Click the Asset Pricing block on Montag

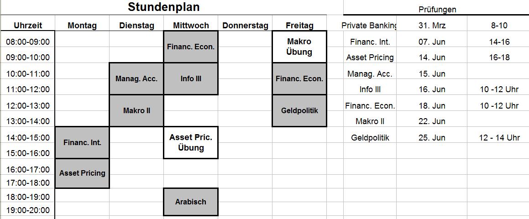82,173
